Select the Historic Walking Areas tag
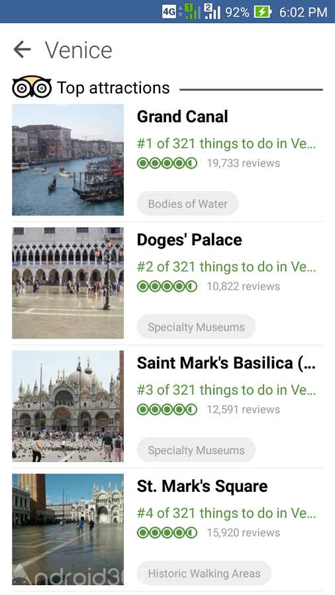This screenshot has height=595, width=335. [205, 573]
